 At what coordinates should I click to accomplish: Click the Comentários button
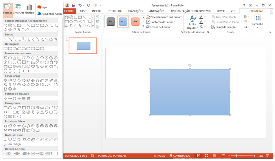180,156
